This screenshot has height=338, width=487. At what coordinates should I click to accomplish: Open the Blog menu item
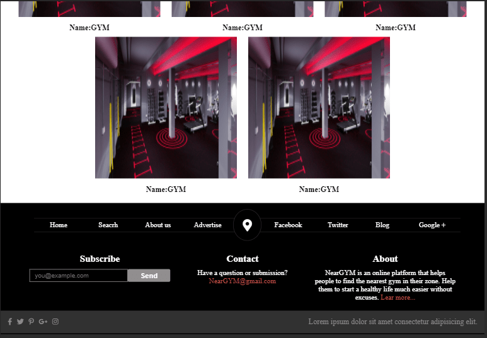382,225
